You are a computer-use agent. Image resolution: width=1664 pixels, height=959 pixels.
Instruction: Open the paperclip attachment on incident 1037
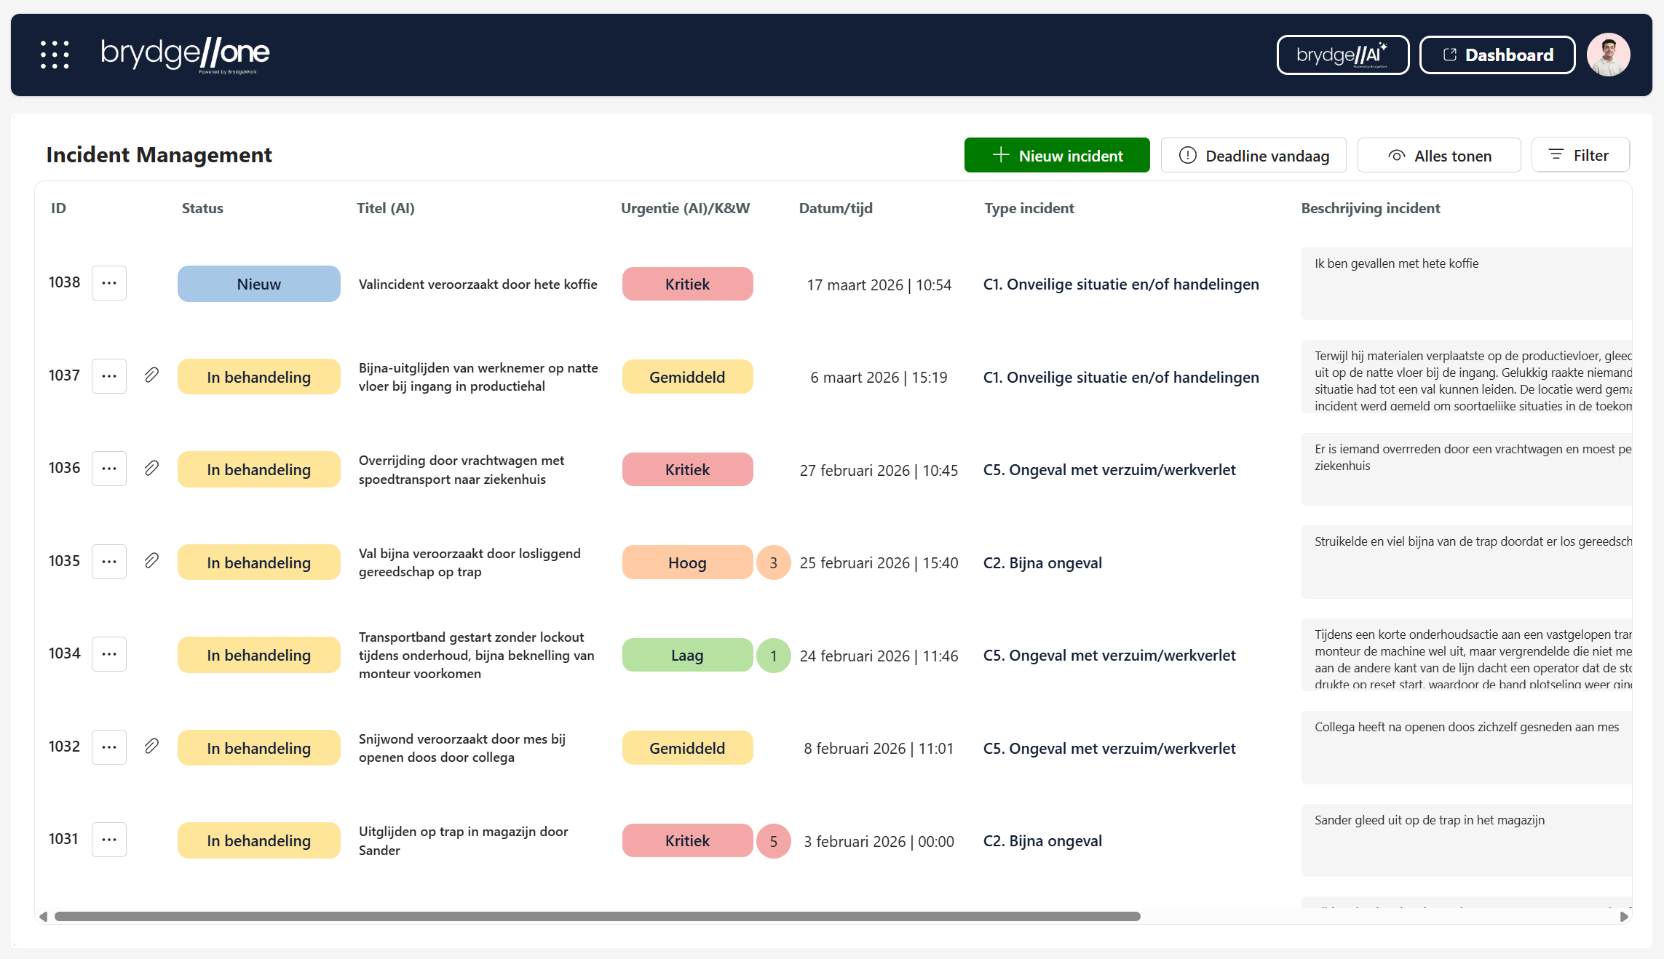tap(151, 376)
